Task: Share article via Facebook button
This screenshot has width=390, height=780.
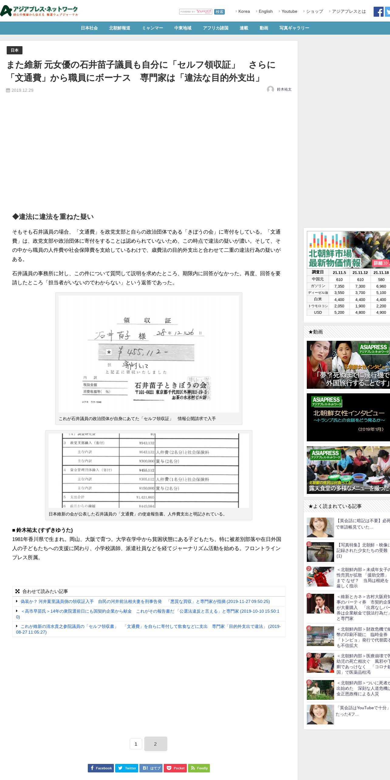Action: [101, 768]
